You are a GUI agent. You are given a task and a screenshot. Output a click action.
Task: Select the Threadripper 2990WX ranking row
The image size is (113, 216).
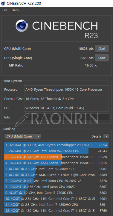(56, 145)
